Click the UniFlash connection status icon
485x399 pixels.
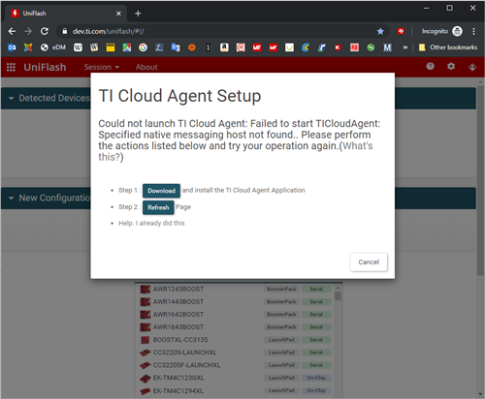coord(472,67)
